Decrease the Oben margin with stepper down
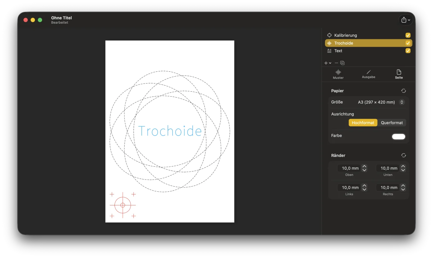The height and width of the screenshot is (258, 433). coord(364,170)
